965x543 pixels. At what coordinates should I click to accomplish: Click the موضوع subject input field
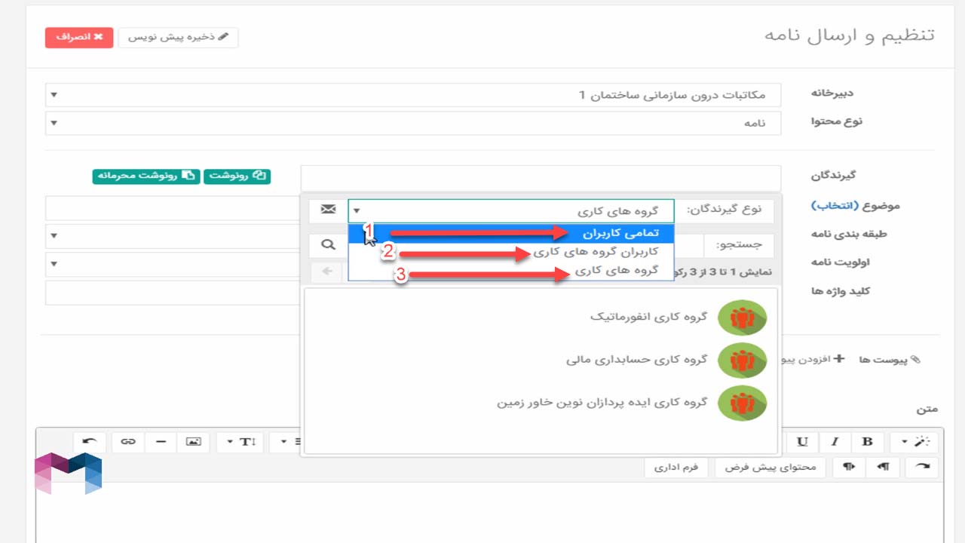point(173,208)
